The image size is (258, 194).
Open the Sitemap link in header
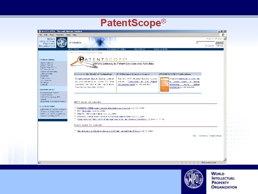pyautogui.click(x=220, y=46)
